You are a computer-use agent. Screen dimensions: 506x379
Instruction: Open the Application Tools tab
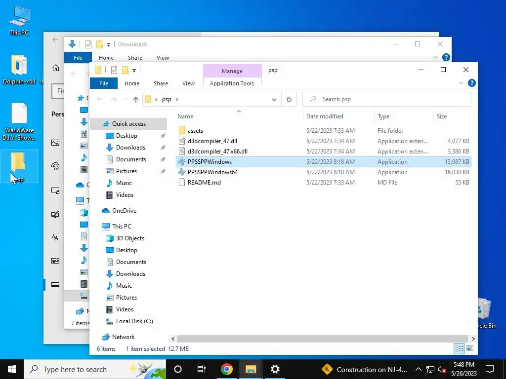pos(232,83)
